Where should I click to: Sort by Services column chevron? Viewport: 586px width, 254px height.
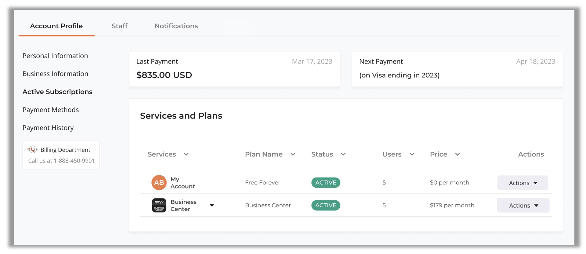(x=186, y=154)
